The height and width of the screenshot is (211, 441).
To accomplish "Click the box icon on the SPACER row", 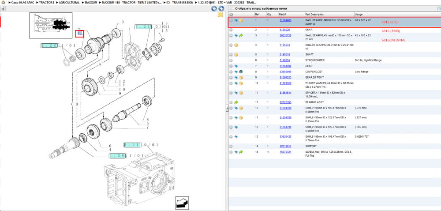I will [241, 93].
